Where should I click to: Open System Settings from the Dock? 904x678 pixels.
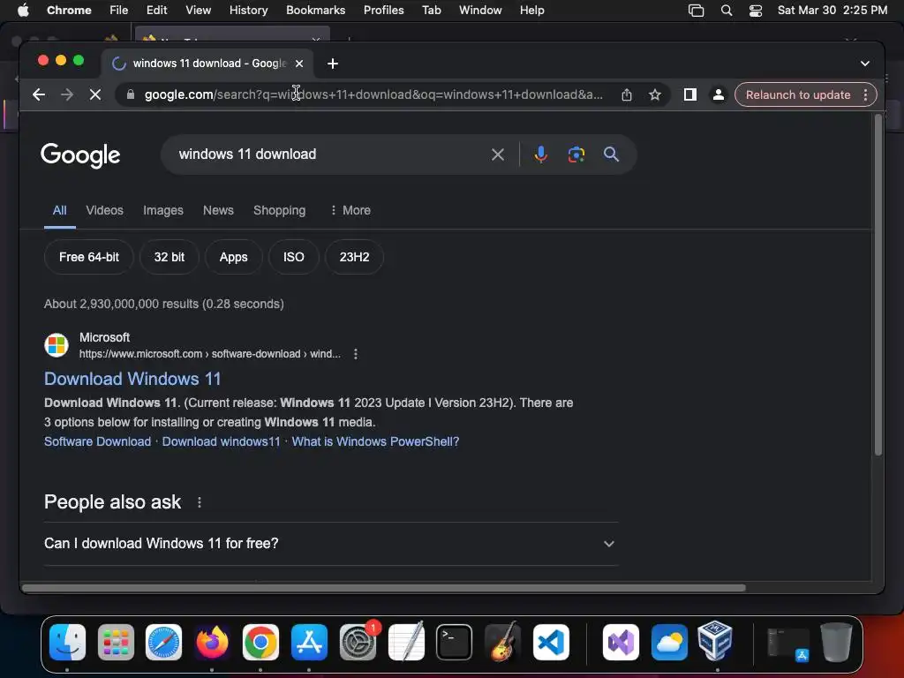click(358, 642)
